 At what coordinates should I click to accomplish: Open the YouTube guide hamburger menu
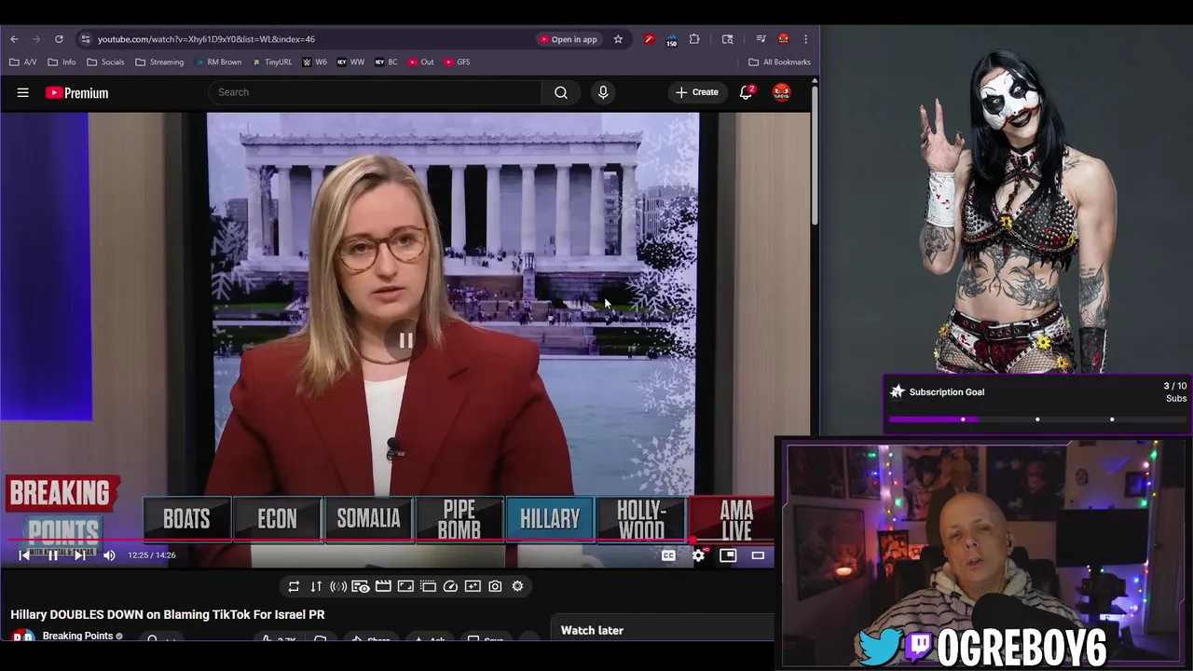[x=22, y=92]
